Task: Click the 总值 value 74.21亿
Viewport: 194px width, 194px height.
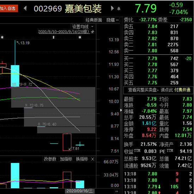Action: [x=183, y=158]
